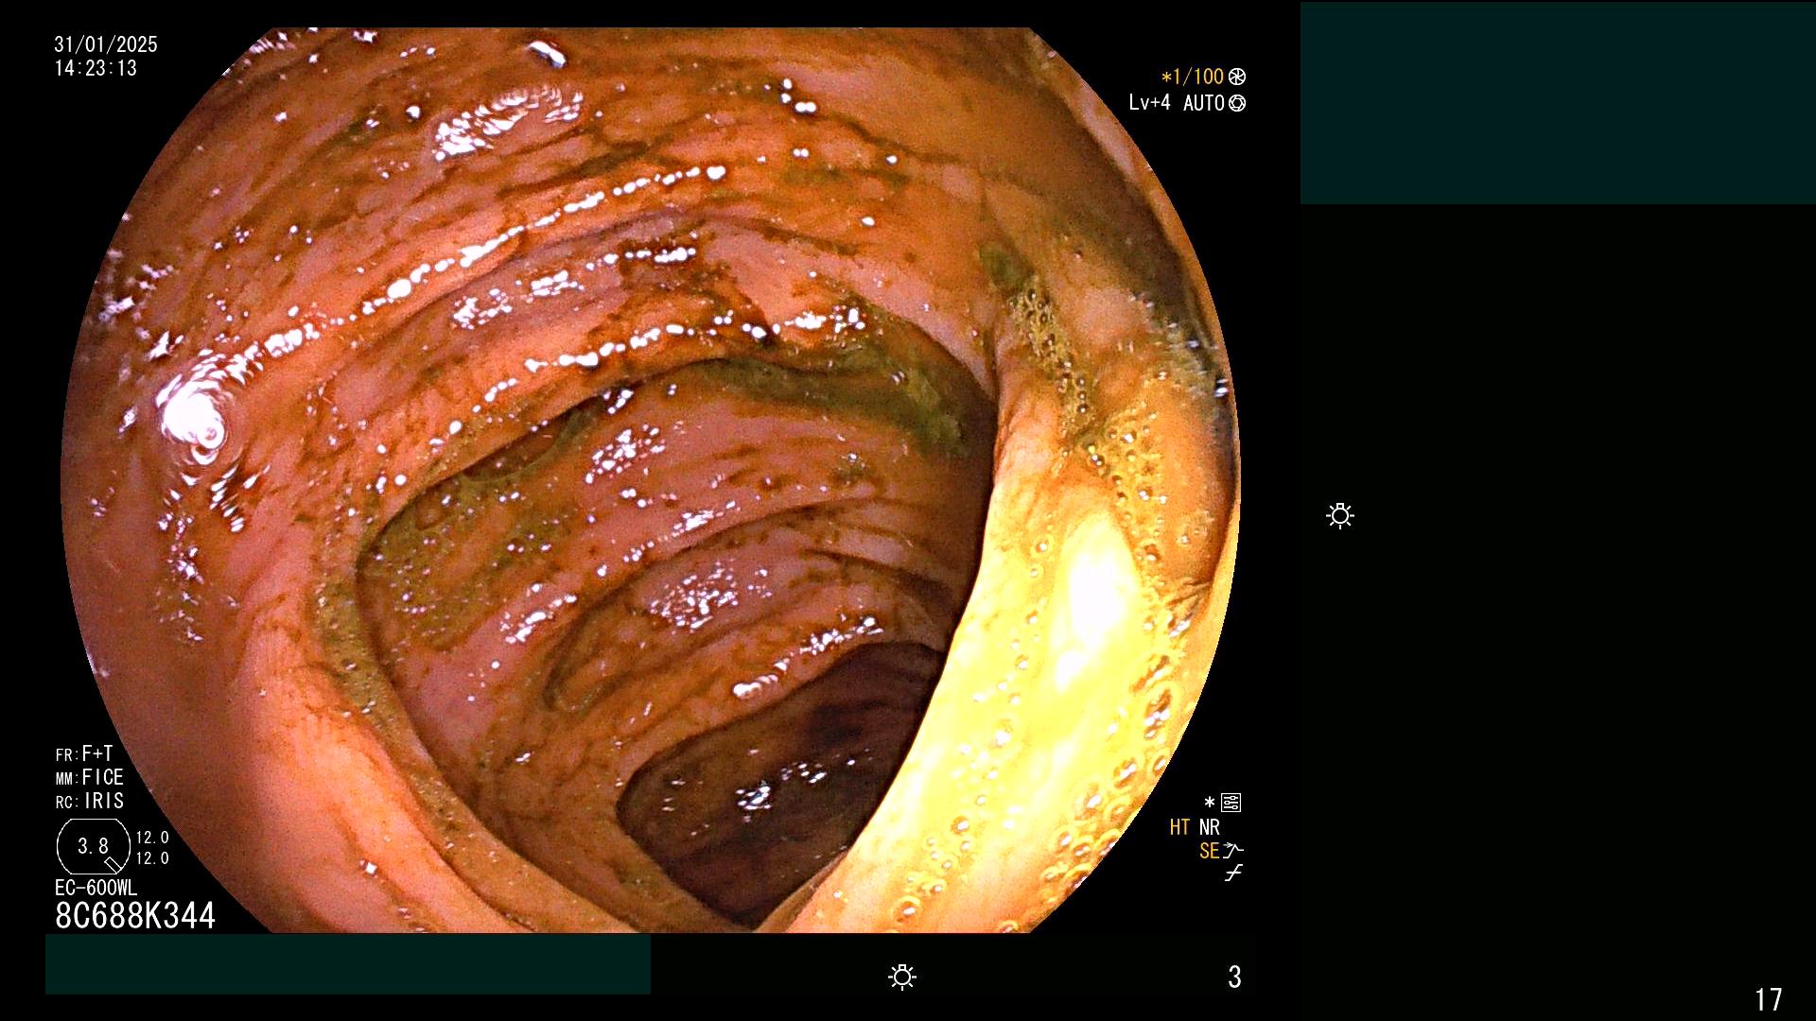Click the NR noise reduction indicator
The height and width of the screenshot is (1021, 1816).
[1210, 827]
